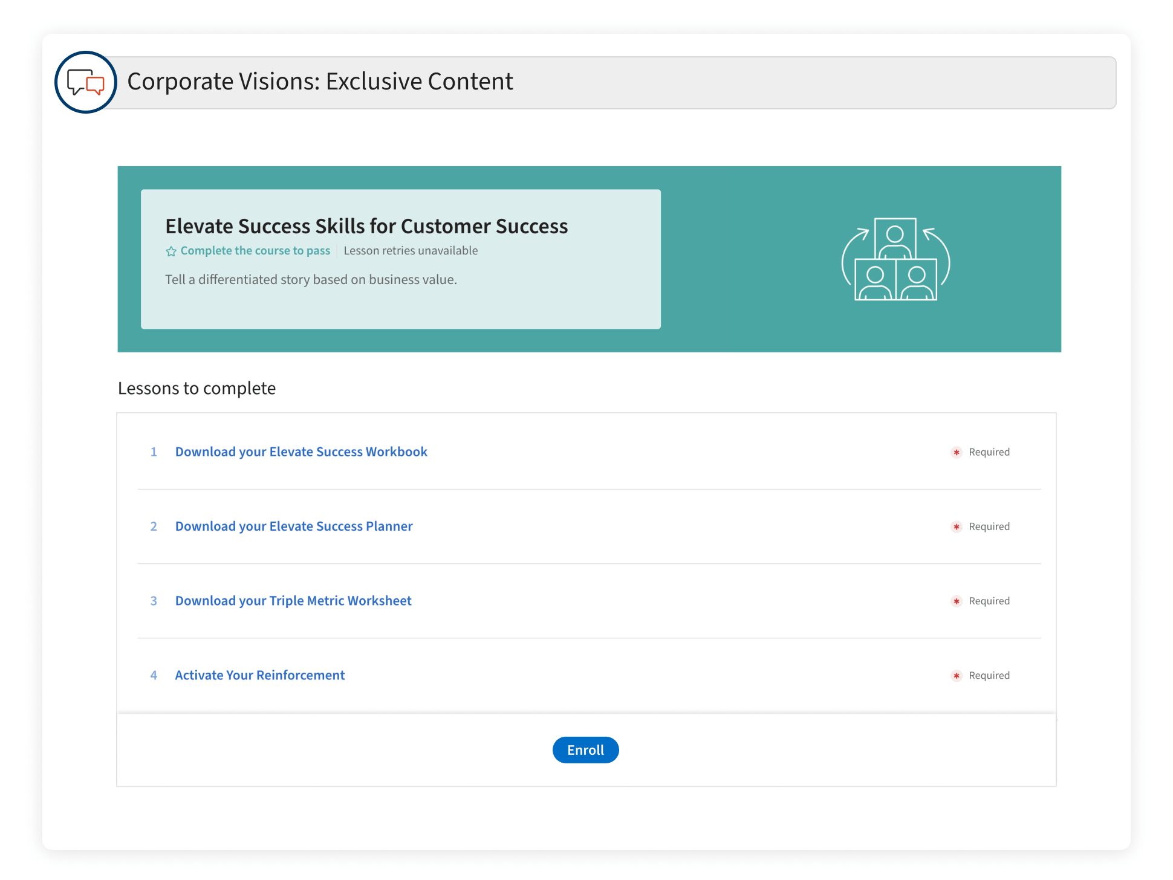Open the Activate Your Reinforcement lesson
Screen dimensions: 1173x880
pos(259,675)
